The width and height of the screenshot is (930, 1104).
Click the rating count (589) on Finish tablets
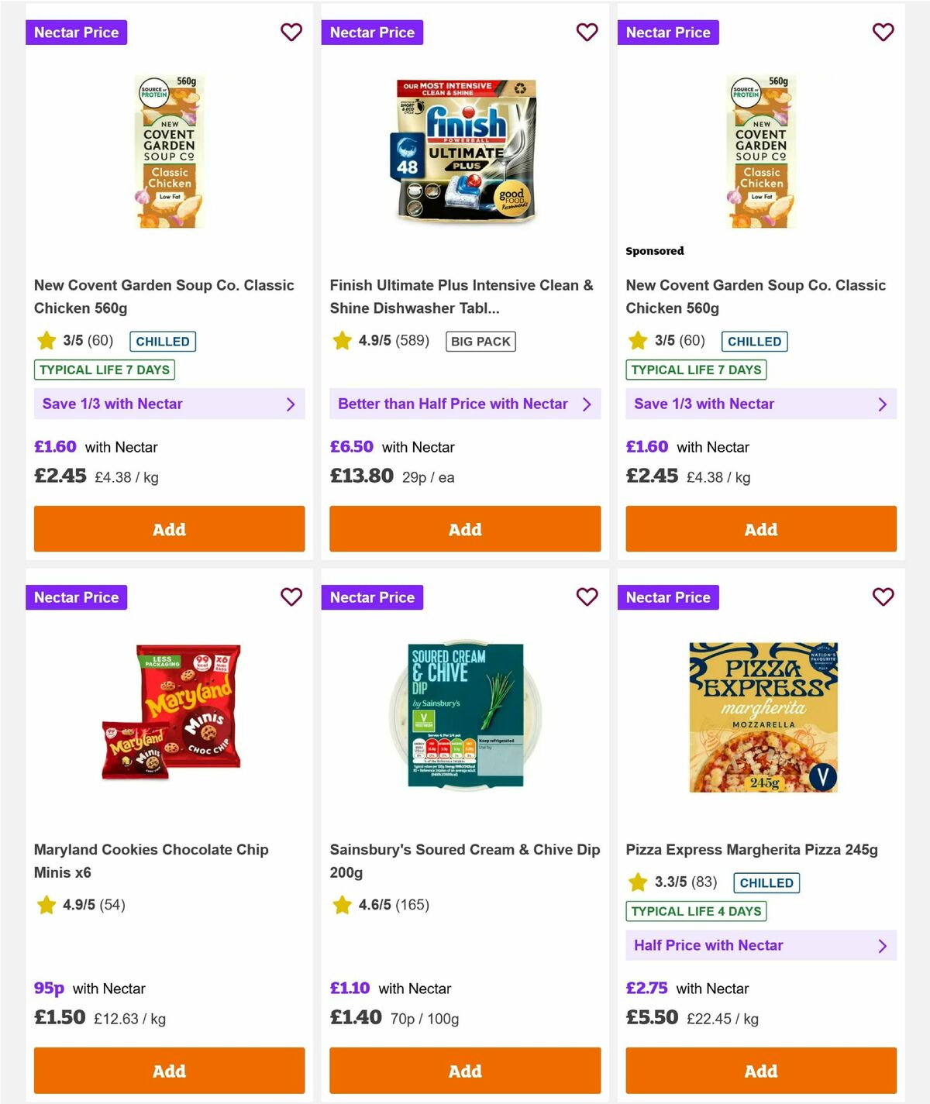412,341
